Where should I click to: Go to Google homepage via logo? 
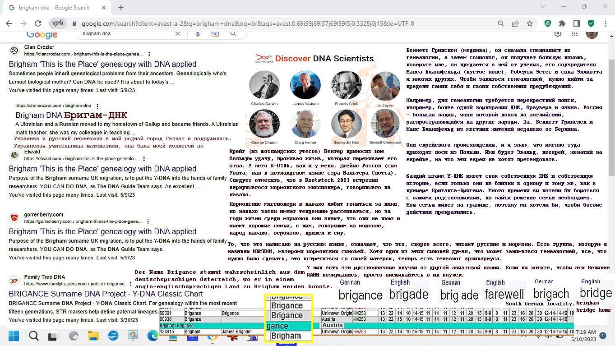(42, 35)
